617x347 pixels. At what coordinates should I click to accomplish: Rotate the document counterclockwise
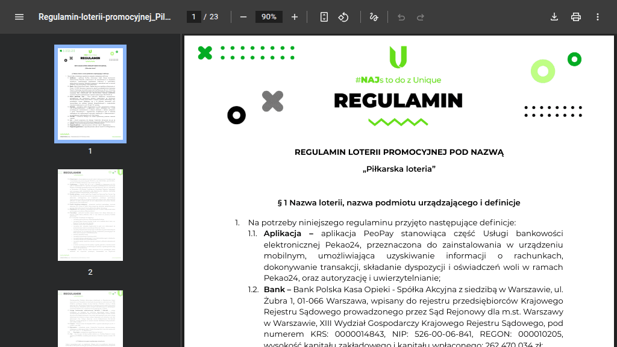[x=343, y=17]
